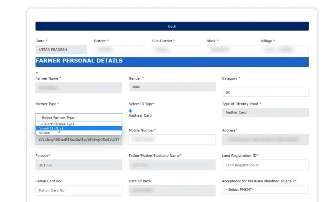326x202 pixels.
Task: Open the "--Select PMKMY-" dropdown
Action: tap(265, 189)
